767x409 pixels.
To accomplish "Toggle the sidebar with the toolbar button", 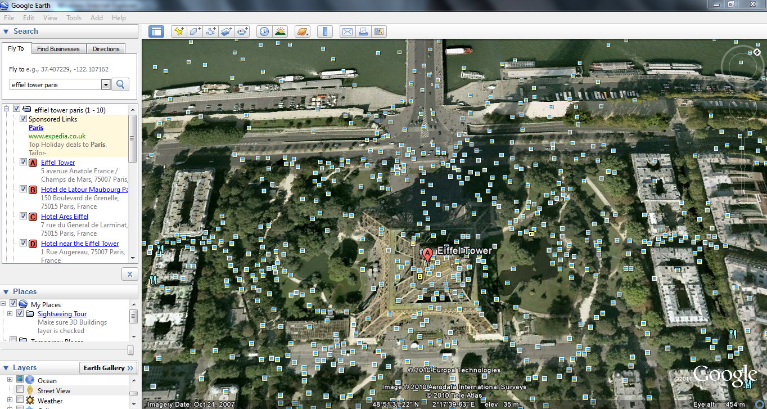I will pos(156,32).
